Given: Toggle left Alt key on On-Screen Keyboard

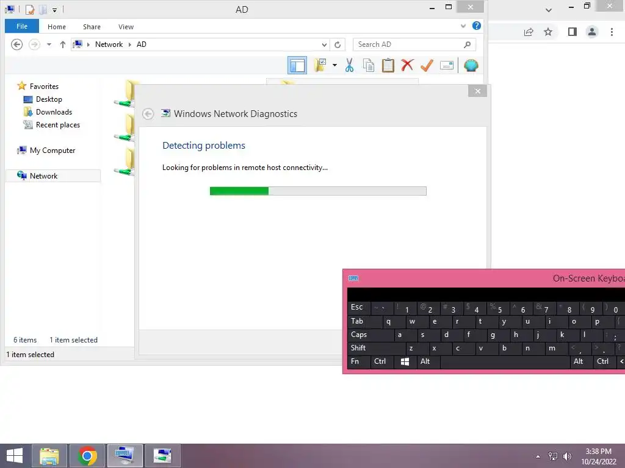Looking at the screenshot, I should (428, 361).
